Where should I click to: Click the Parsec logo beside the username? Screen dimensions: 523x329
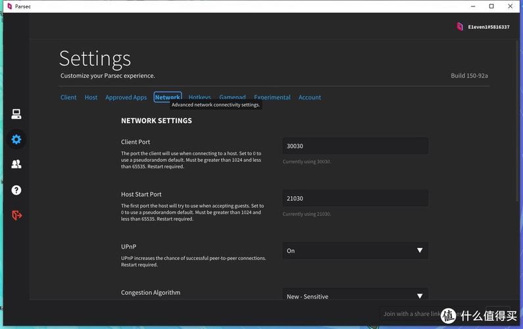click(x=460, y=27)
